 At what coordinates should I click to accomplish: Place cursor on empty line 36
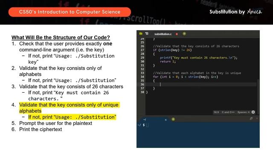201,85
